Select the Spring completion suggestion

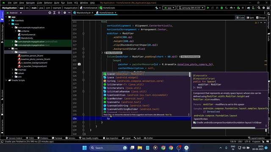[x=146, y=81]
